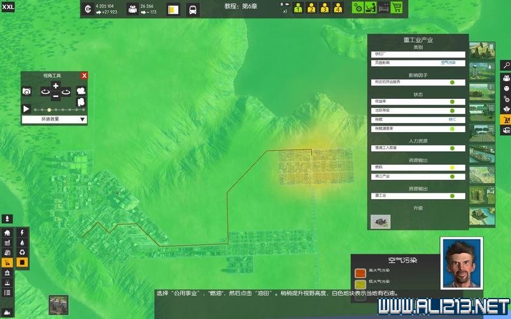Close the 视角工具 panel
Viewport: 511px width, 319px height.
(x=84, y=75)
